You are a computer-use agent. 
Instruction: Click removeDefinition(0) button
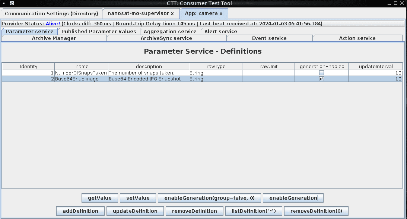pyautogui.click(x=316, y=211)
